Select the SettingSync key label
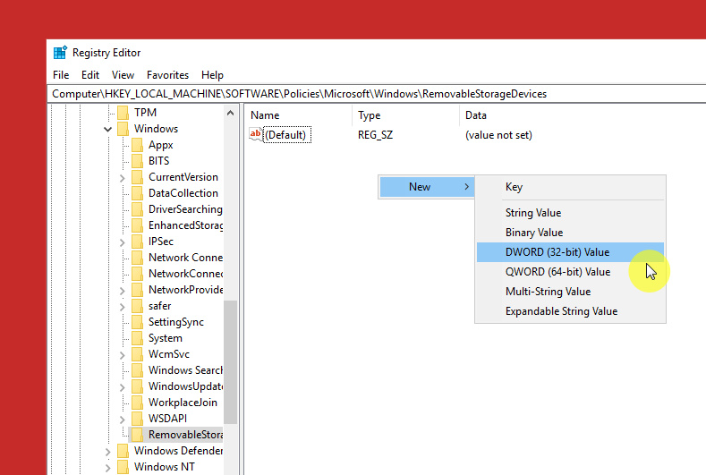The image size is (706, 475). [176, 322]
